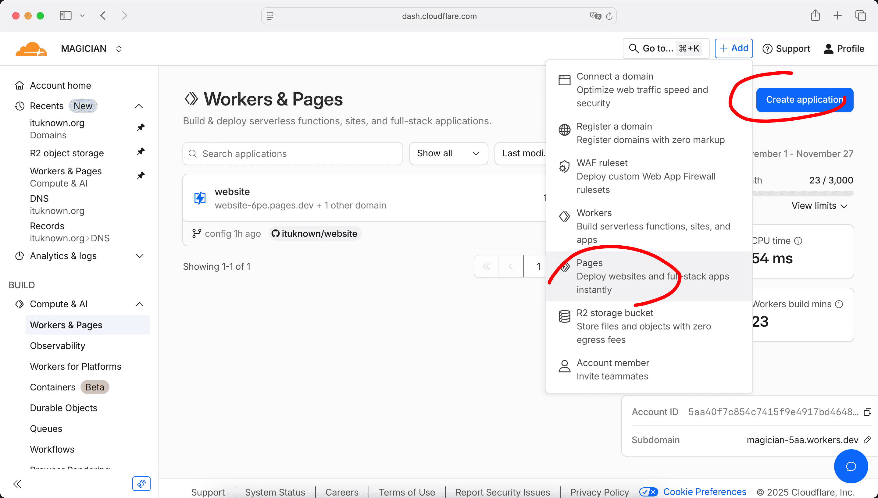
Task: Open the Show all filter dropdown
Action: 448,153
